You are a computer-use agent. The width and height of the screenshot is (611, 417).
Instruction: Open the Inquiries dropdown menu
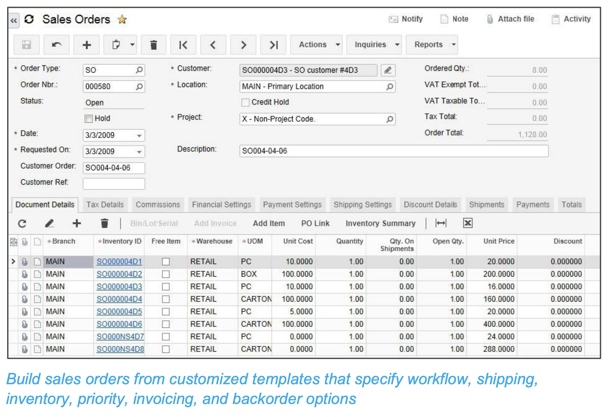click(x=374, y=45)
